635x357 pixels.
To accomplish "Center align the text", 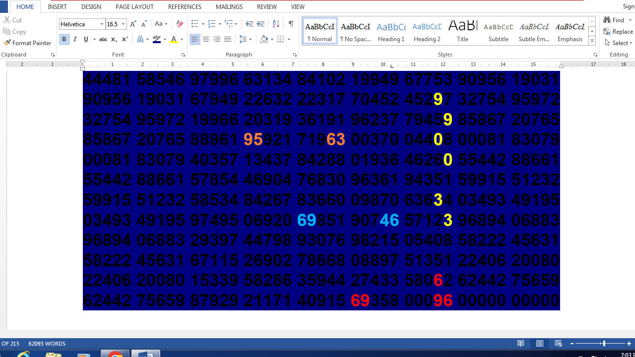I will pos(206,39).
